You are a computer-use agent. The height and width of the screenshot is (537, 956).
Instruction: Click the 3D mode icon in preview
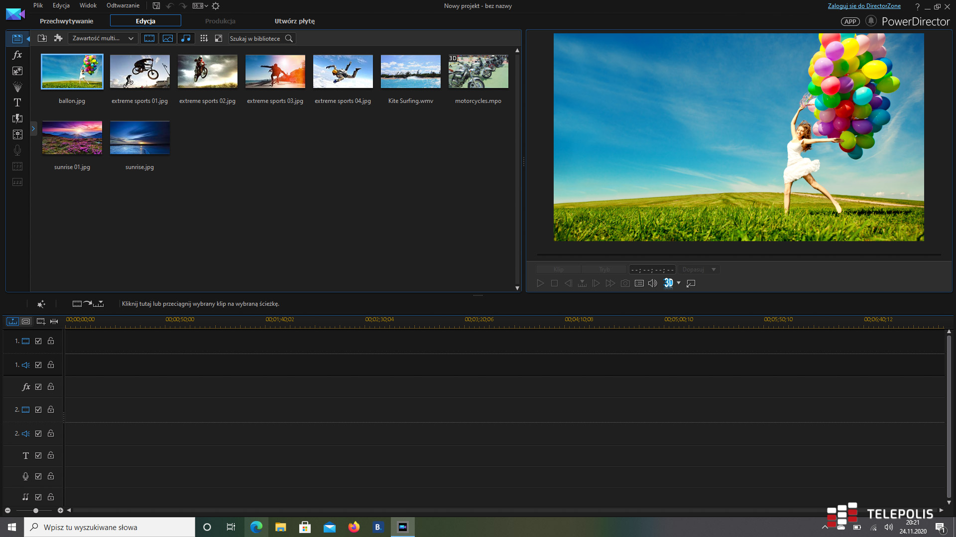668,283
